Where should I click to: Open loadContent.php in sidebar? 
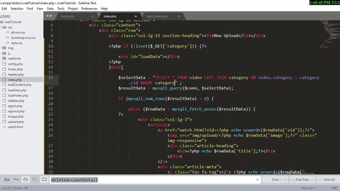(20, 85)
